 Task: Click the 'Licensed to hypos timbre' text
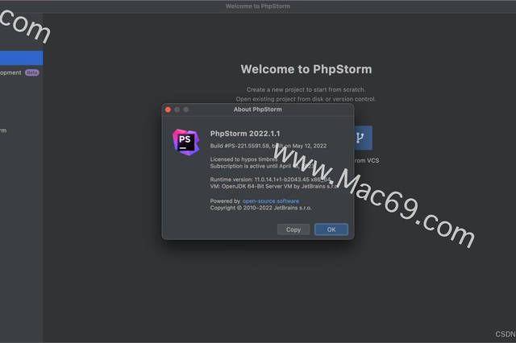243,159
